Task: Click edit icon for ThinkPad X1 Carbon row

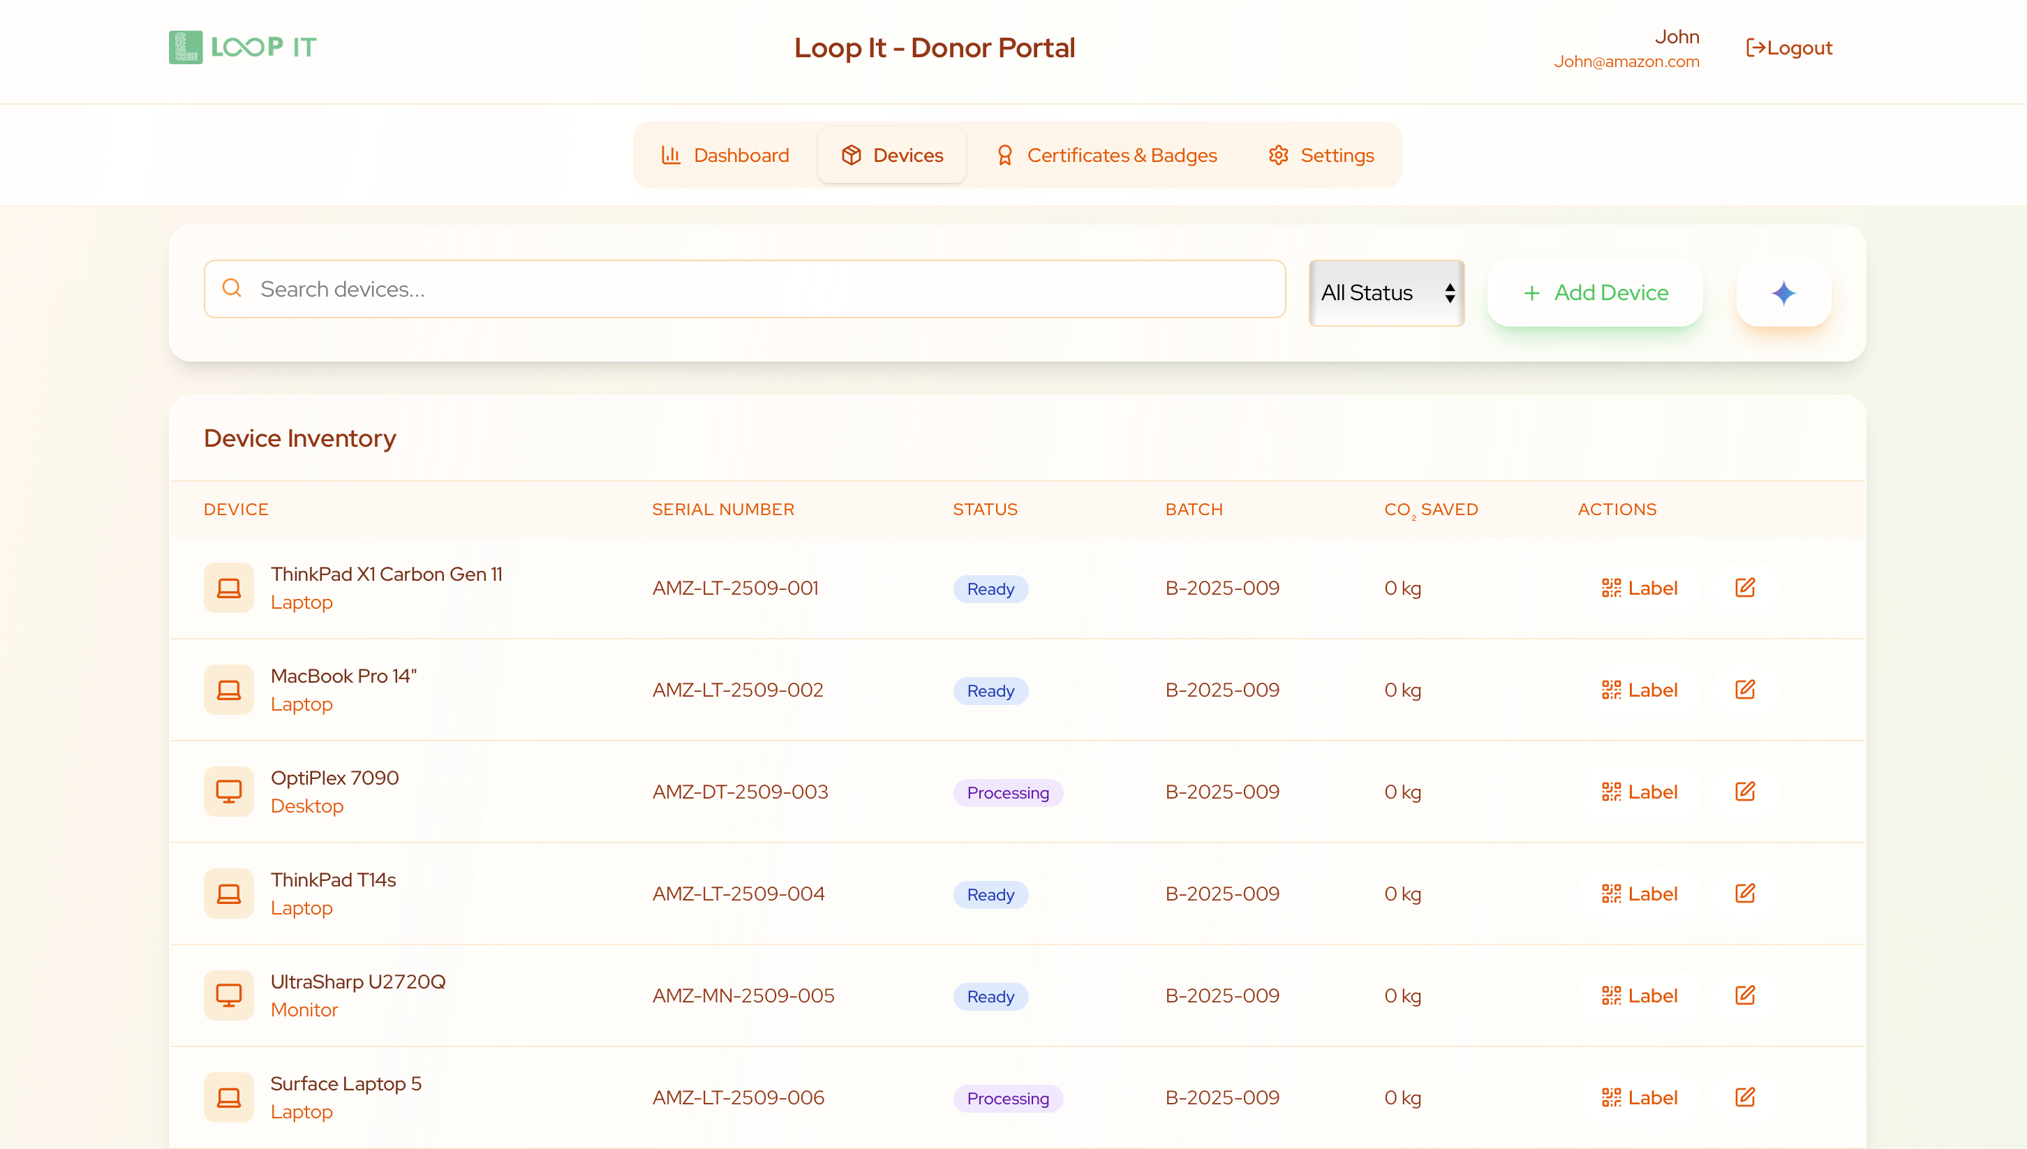Action: [x=1744, y=588]
